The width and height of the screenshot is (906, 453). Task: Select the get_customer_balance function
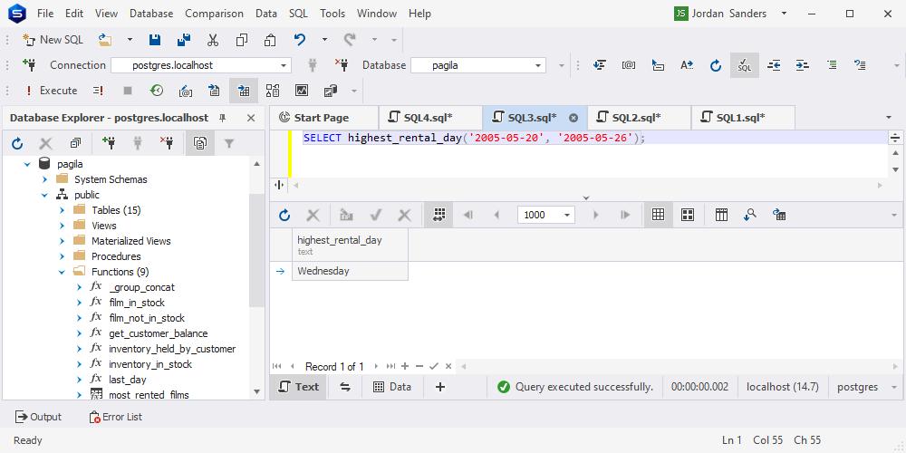(x=158, y=333)
